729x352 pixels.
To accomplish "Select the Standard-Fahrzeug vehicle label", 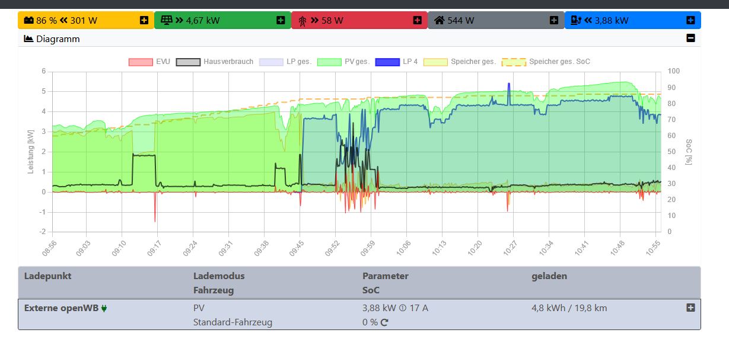I will (x=233, y=323).
